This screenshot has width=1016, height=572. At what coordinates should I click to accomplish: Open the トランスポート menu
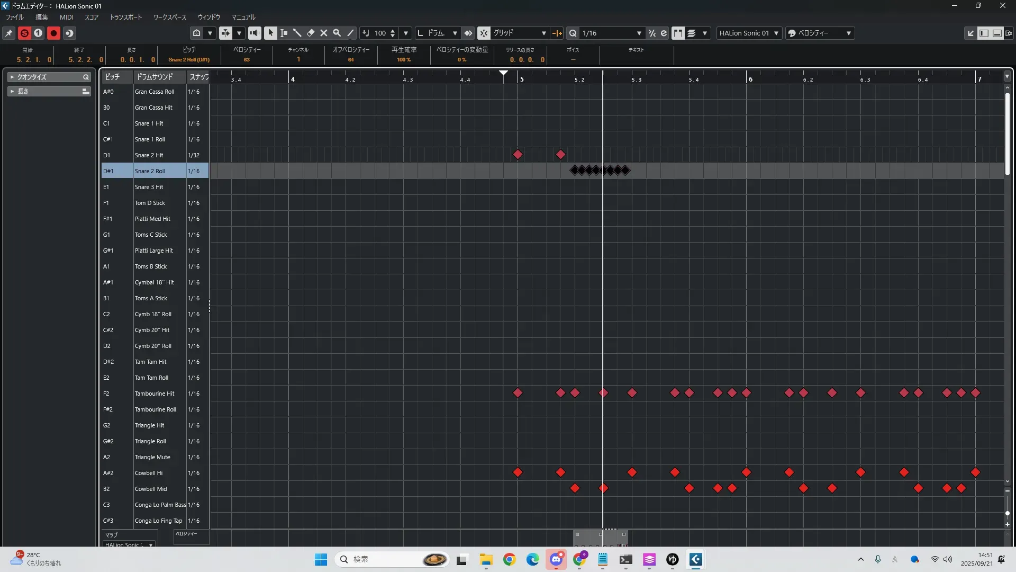(125, 17)
